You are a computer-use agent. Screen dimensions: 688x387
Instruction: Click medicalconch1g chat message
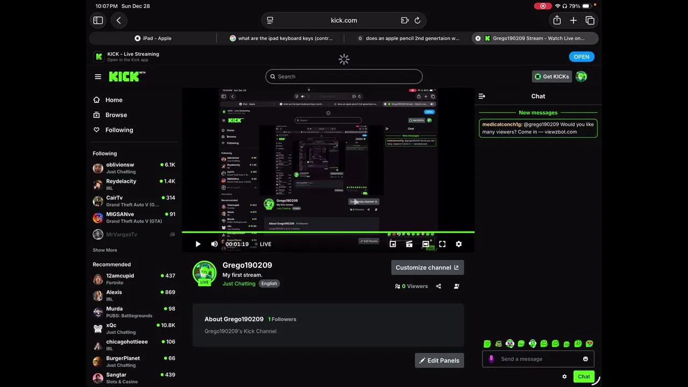[x=538, y=128]
